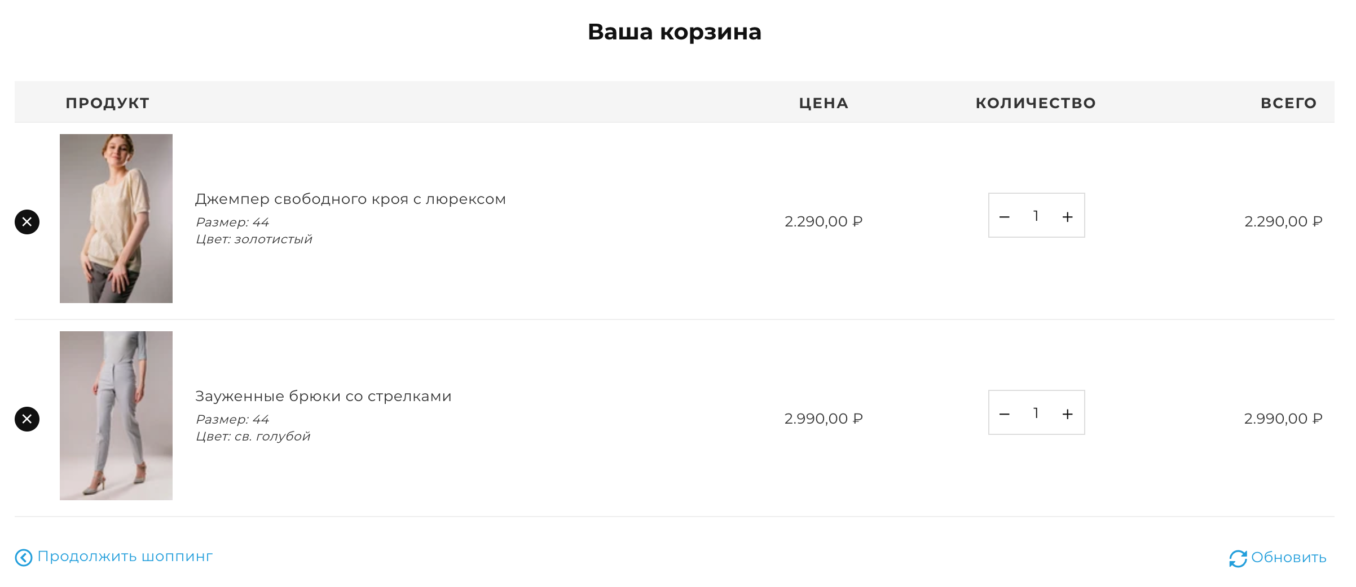Click the Продукт column header

click(x=108, y=103)
